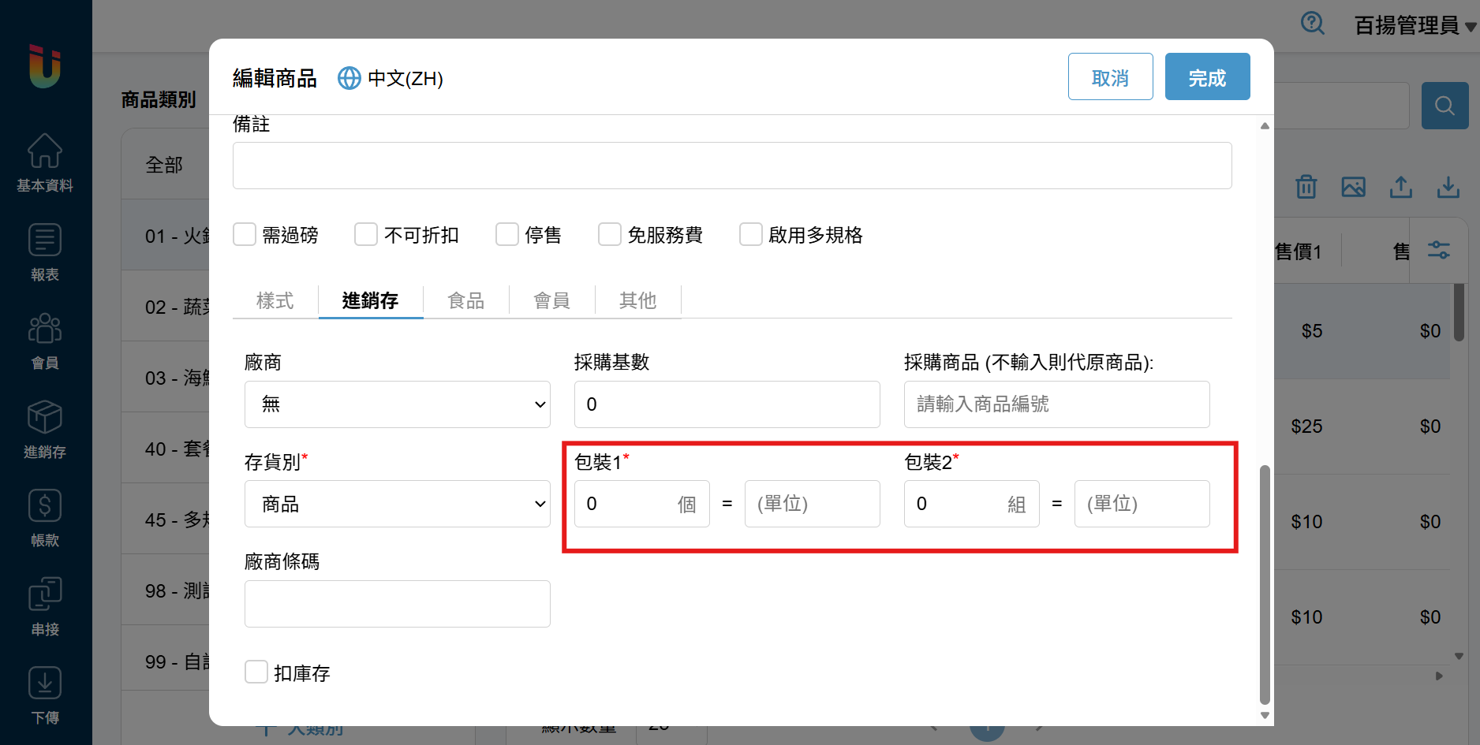Open the 百揚管理員 user menu

pos(1414,25)
